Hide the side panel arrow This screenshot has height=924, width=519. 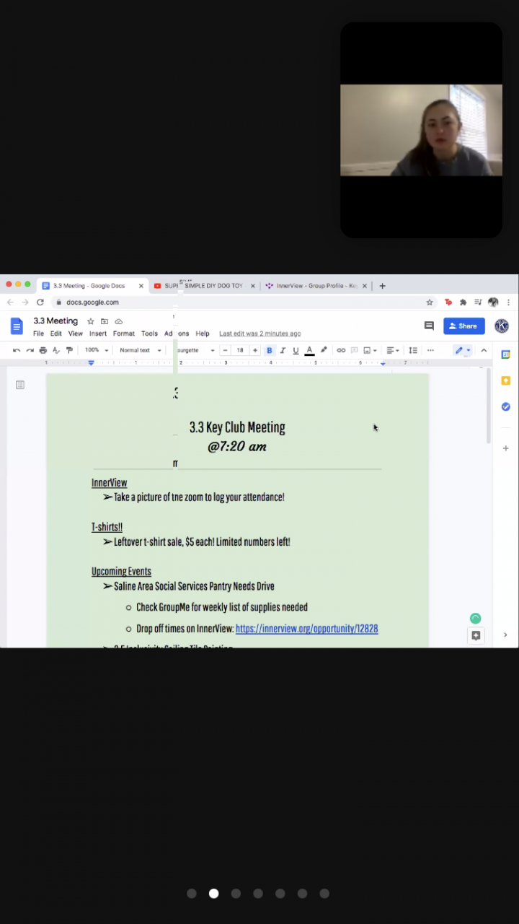(505, 635)
